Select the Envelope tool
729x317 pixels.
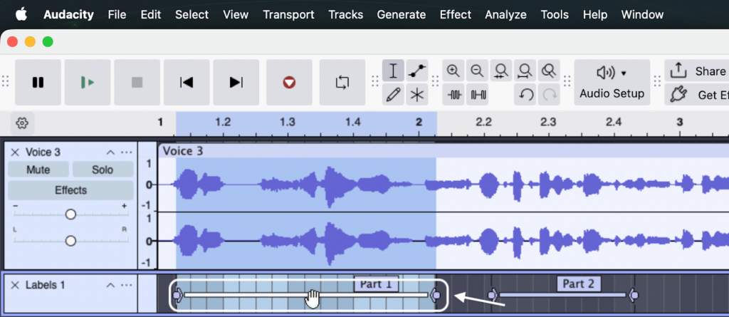coord(416,71)
